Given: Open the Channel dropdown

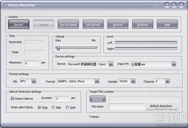Looking at the screenshot, I should 168,81.
